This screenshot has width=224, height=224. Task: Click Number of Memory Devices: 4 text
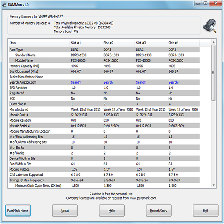(x=30, y=23)
